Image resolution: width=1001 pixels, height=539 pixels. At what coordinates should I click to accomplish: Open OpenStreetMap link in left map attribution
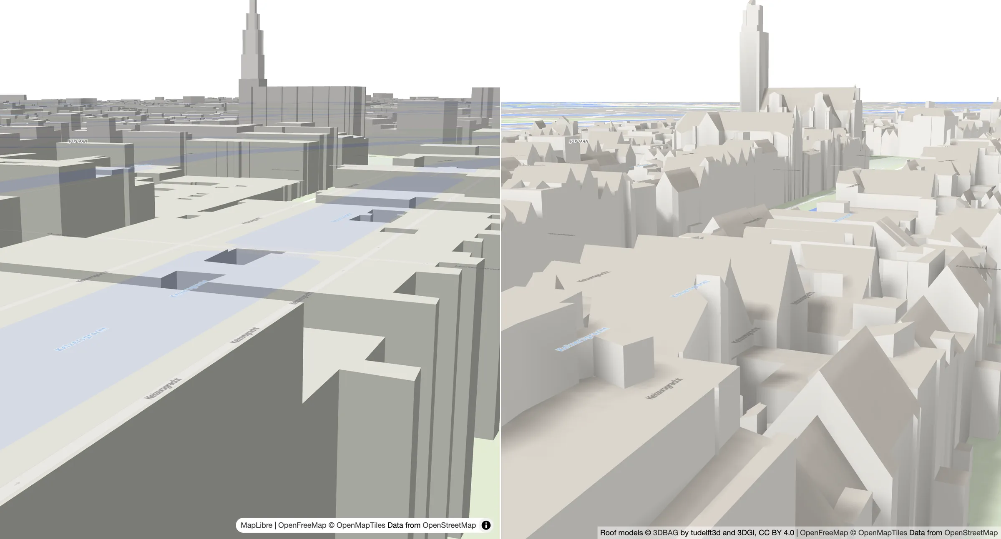449,525
